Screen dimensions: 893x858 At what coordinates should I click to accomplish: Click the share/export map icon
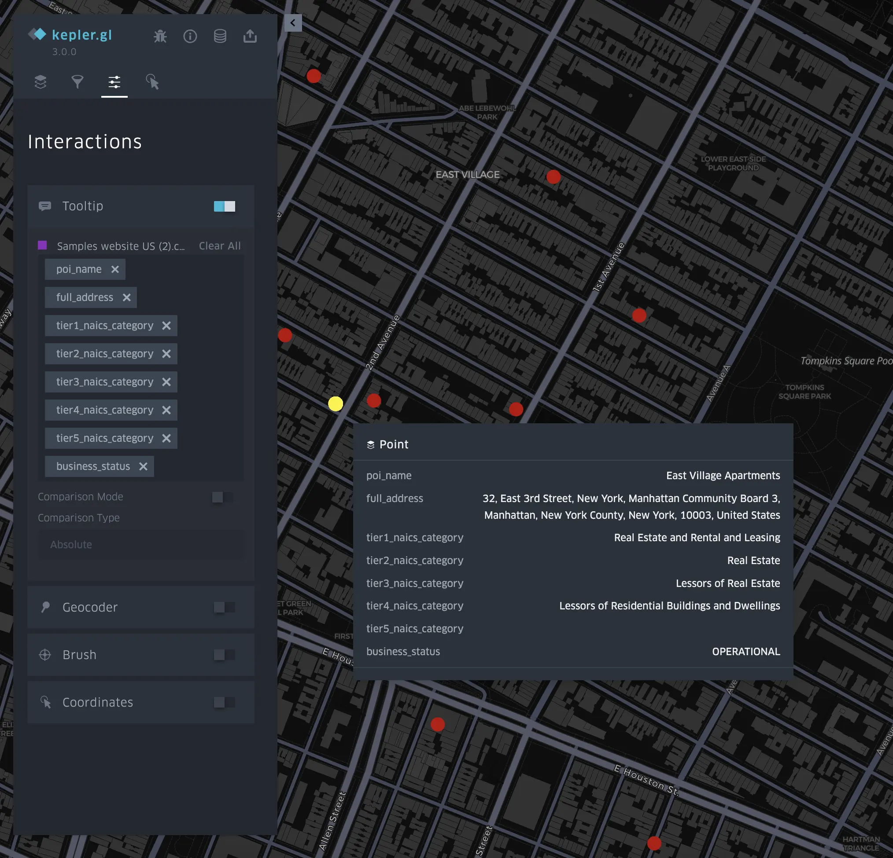[x=250, y=36]
